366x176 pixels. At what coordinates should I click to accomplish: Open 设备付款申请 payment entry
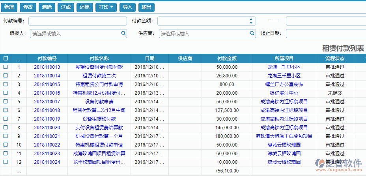click(x=99, y=102)
